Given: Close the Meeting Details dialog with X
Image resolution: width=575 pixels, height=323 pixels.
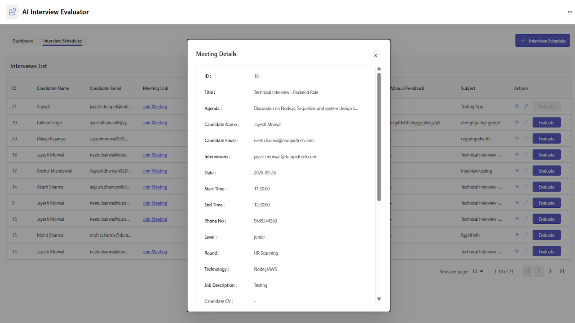Looking at the screenshot, I should (376, 56).
